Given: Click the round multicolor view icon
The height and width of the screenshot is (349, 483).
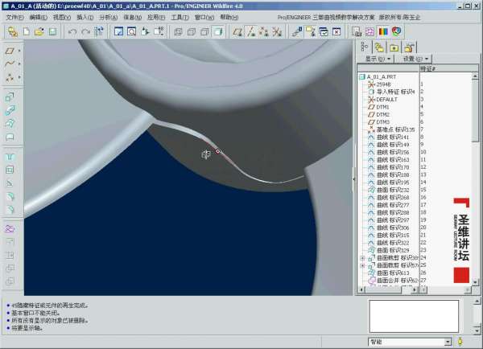Looking at the screenshot, I should pos(396,31).
